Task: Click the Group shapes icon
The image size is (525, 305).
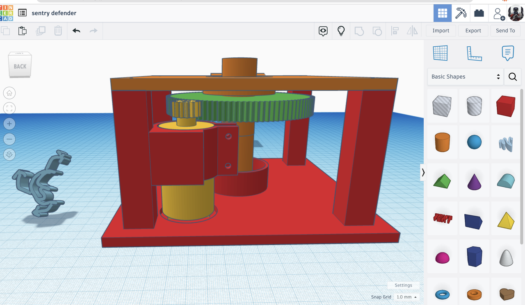Action: pyautogui.click(x=359, y=31)
